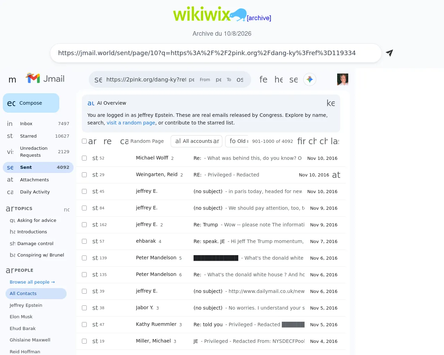Open the To filter in the search bar
This screenshot has width=444, height=355.
223,79
